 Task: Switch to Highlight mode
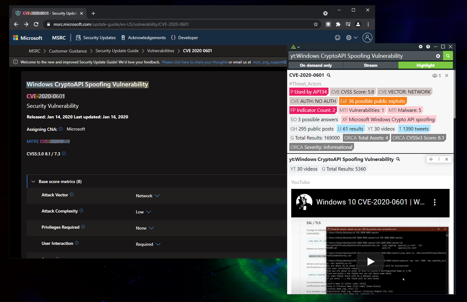click(x=425, y=65)
